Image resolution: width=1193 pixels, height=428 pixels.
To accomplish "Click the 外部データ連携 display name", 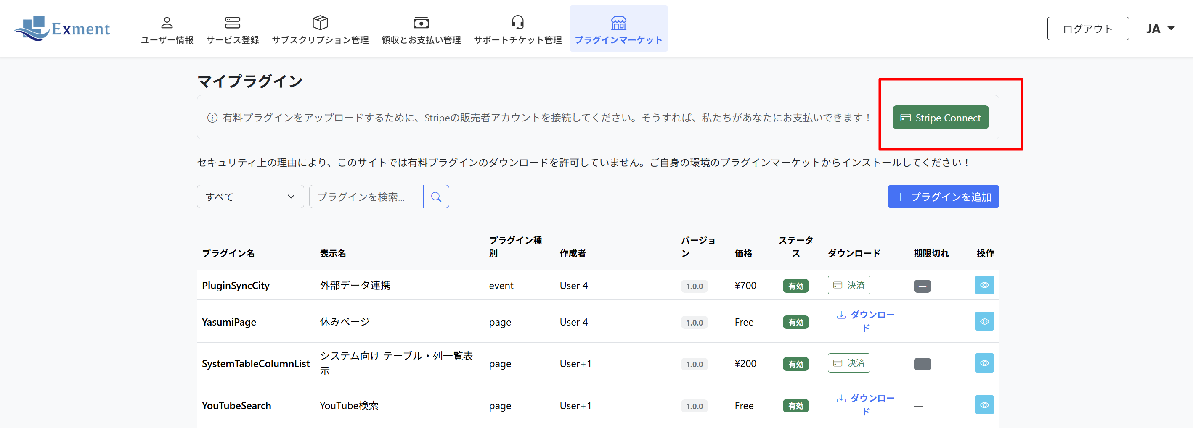I will click(355, 285).
